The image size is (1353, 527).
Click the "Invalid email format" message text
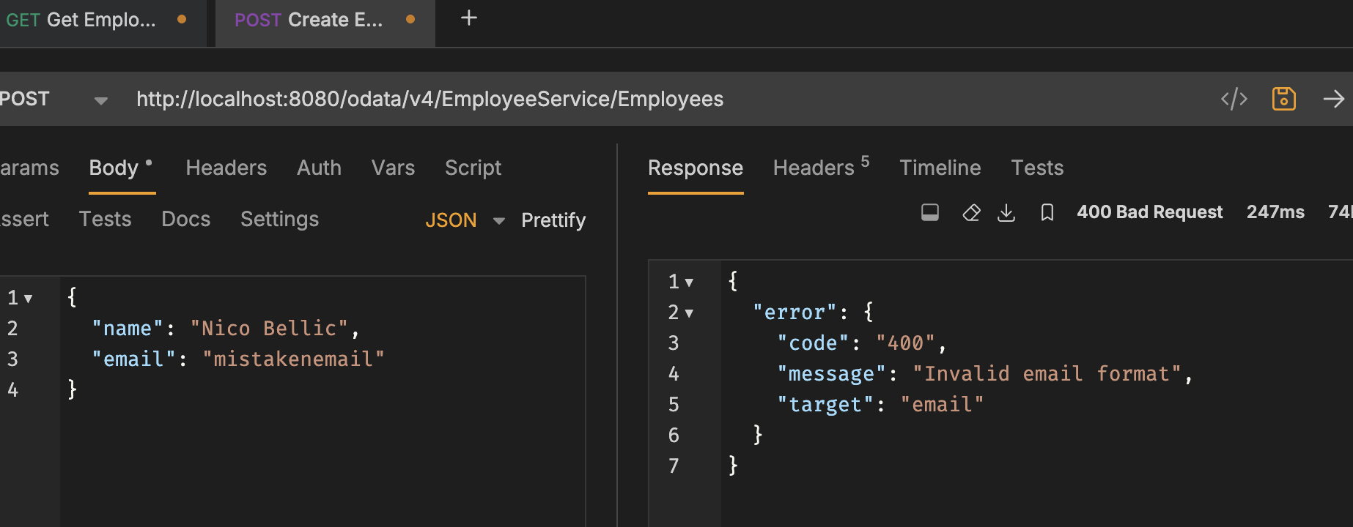pyautogui.click(x=1047, y=374)
